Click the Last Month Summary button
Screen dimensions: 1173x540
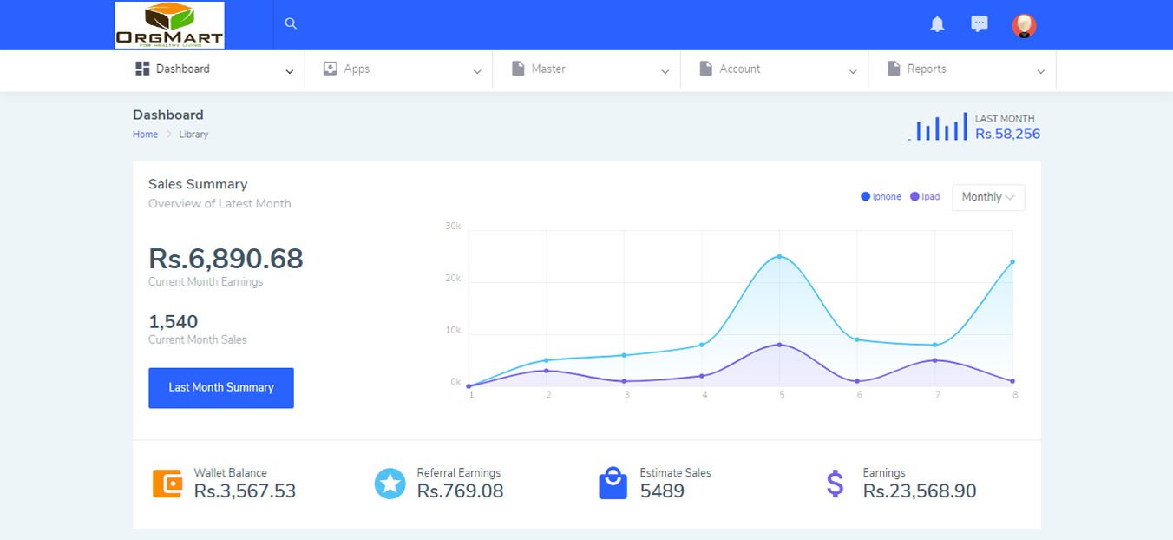pos(221,387)
